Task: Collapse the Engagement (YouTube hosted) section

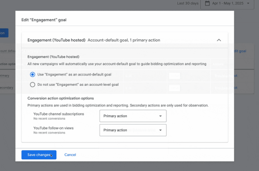Action: 219,40
